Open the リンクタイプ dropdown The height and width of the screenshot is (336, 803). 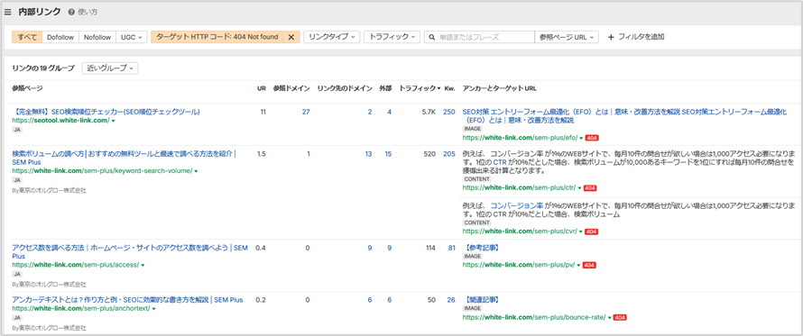tap(332, 37)
